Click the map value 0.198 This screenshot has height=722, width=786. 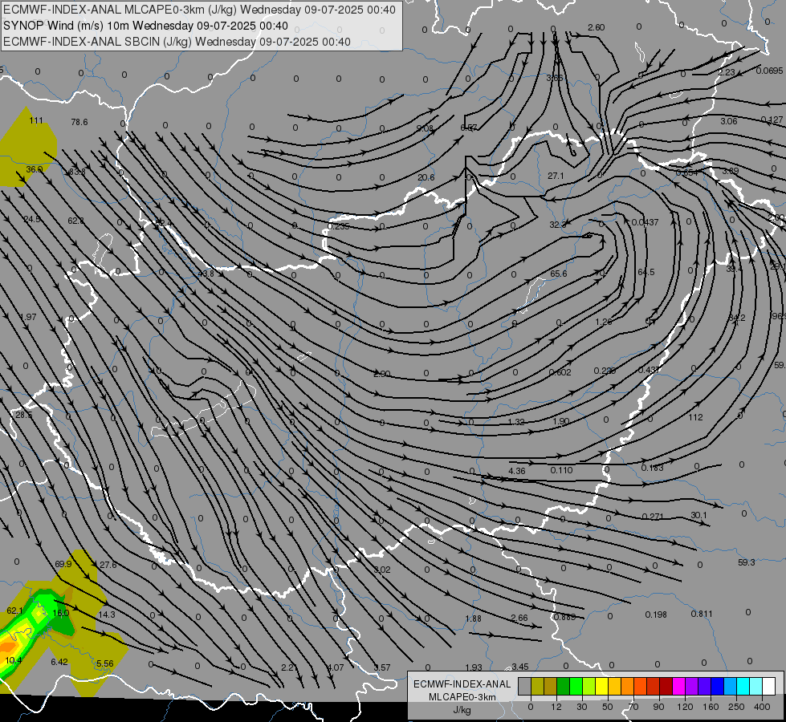(x=656, y=615)
